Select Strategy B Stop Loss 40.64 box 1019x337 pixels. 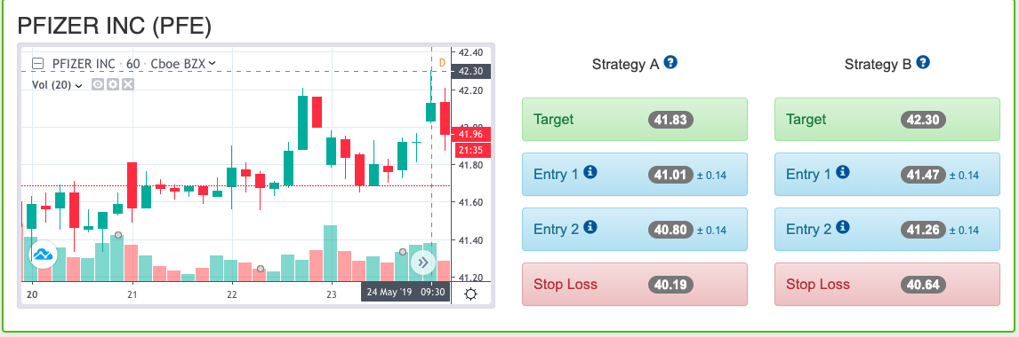887,284
